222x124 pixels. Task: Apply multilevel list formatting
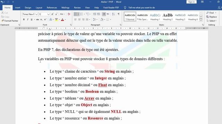tap(87, 14)
